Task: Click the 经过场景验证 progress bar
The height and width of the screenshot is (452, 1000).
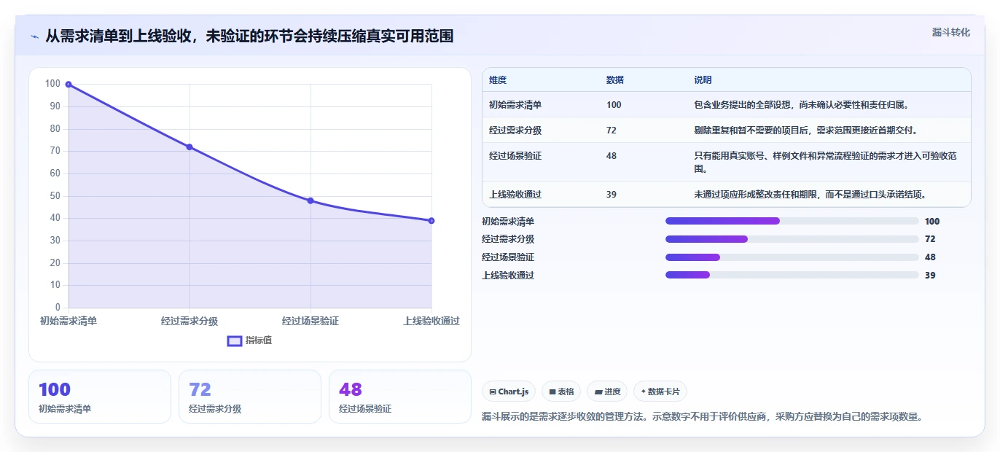Action: point(792,257)
